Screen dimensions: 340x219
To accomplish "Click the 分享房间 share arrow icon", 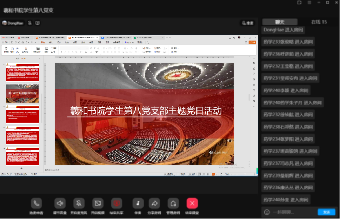I will (154, 203).
